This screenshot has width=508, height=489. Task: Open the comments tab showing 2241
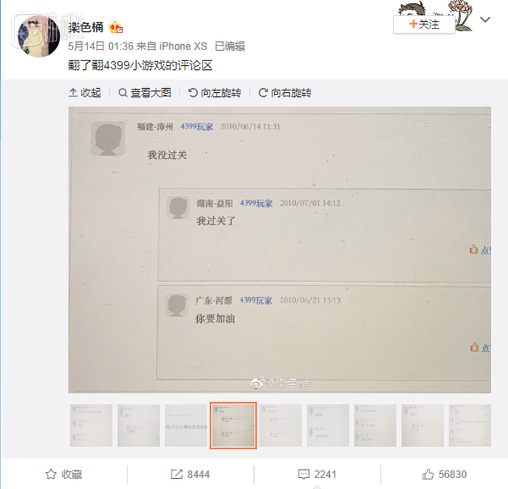[317, 474]
